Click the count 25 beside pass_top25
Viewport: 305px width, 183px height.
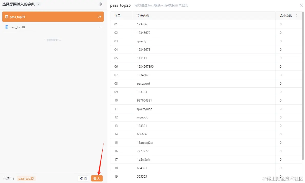click(100, 17)
